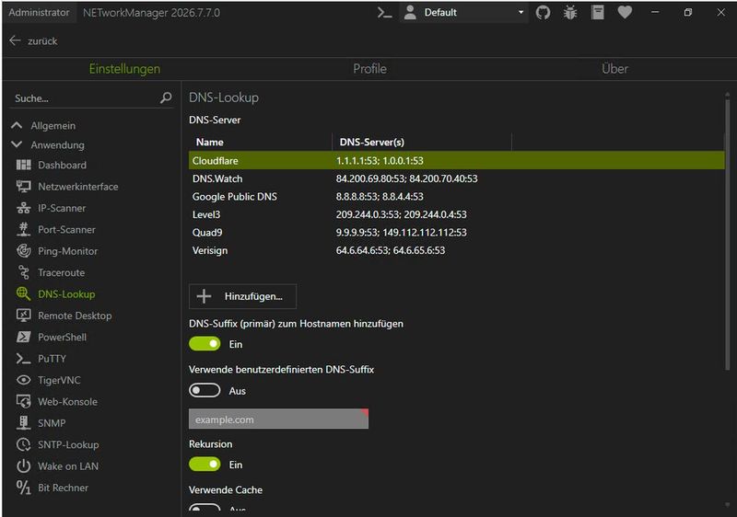This screenshot has height=517, width=737.
Task: Select the Netzwerkinterface monitor icon
Action: [24, 186]
